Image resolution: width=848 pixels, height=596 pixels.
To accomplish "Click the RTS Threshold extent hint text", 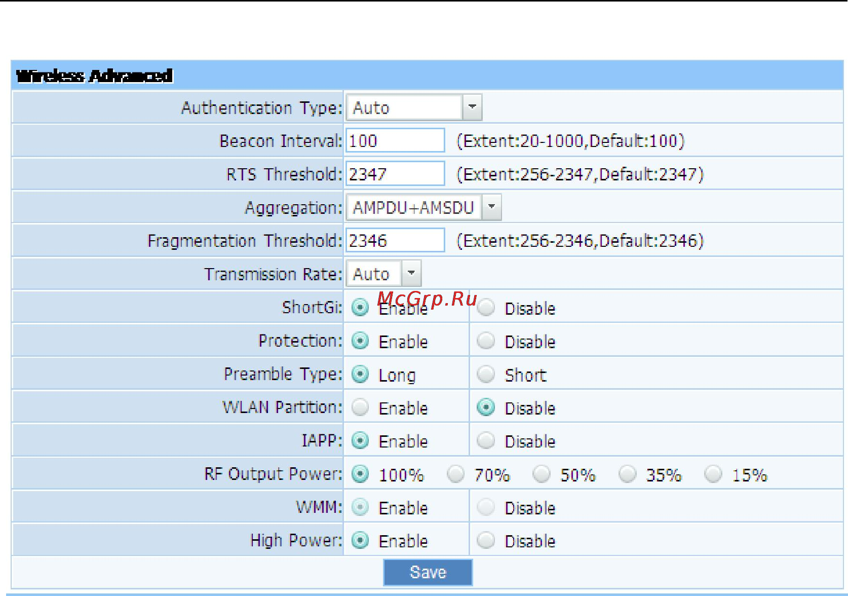I will (580, 174).
